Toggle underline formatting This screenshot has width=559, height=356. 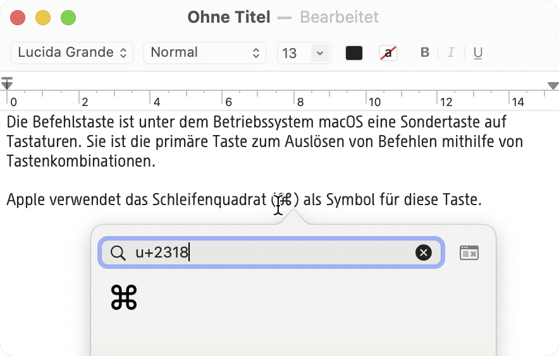pos(478,53)
